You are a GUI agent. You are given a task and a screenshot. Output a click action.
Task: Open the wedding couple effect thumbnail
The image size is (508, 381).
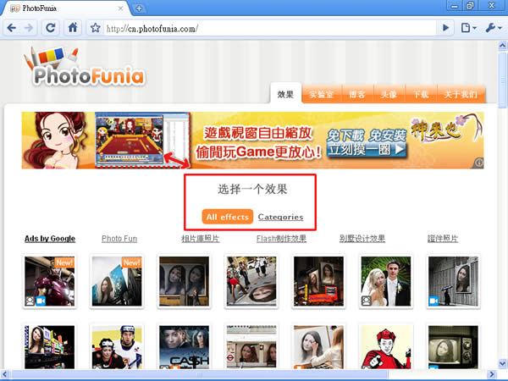(386, 281)
